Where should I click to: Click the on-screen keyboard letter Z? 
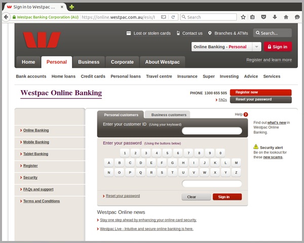point(236,173)
